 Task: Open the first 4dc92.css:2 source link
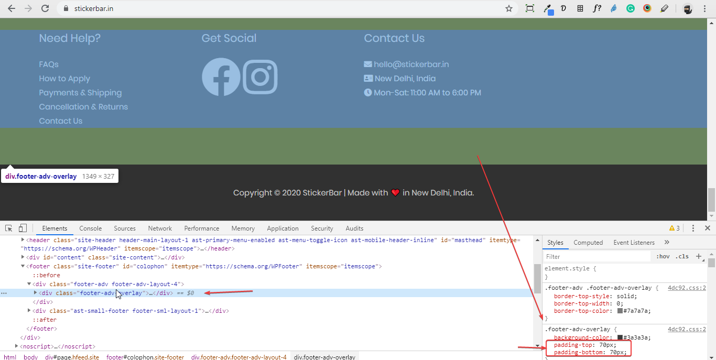coord(687,288)
